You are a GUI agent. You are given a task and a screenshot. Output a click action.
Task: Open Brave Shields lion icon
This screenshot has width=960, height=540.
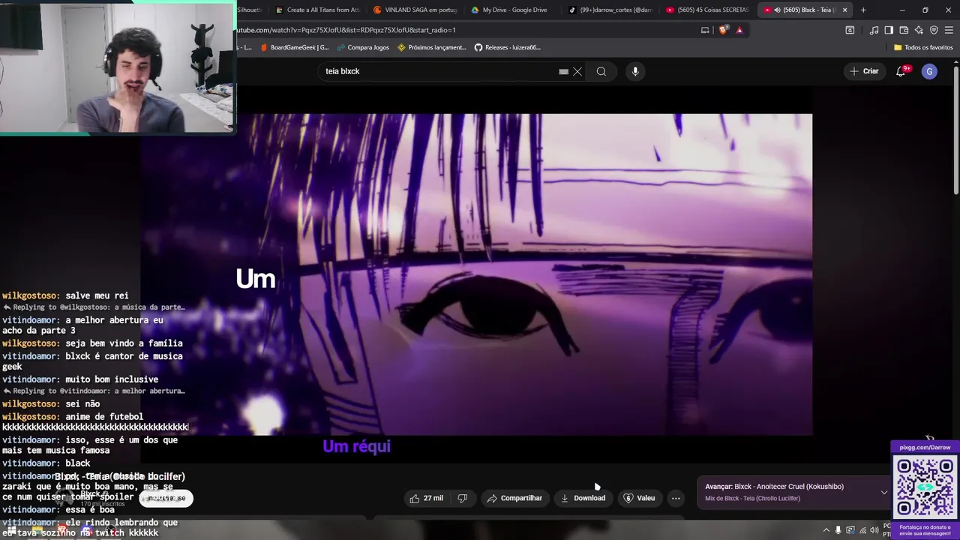pos(723,30)
